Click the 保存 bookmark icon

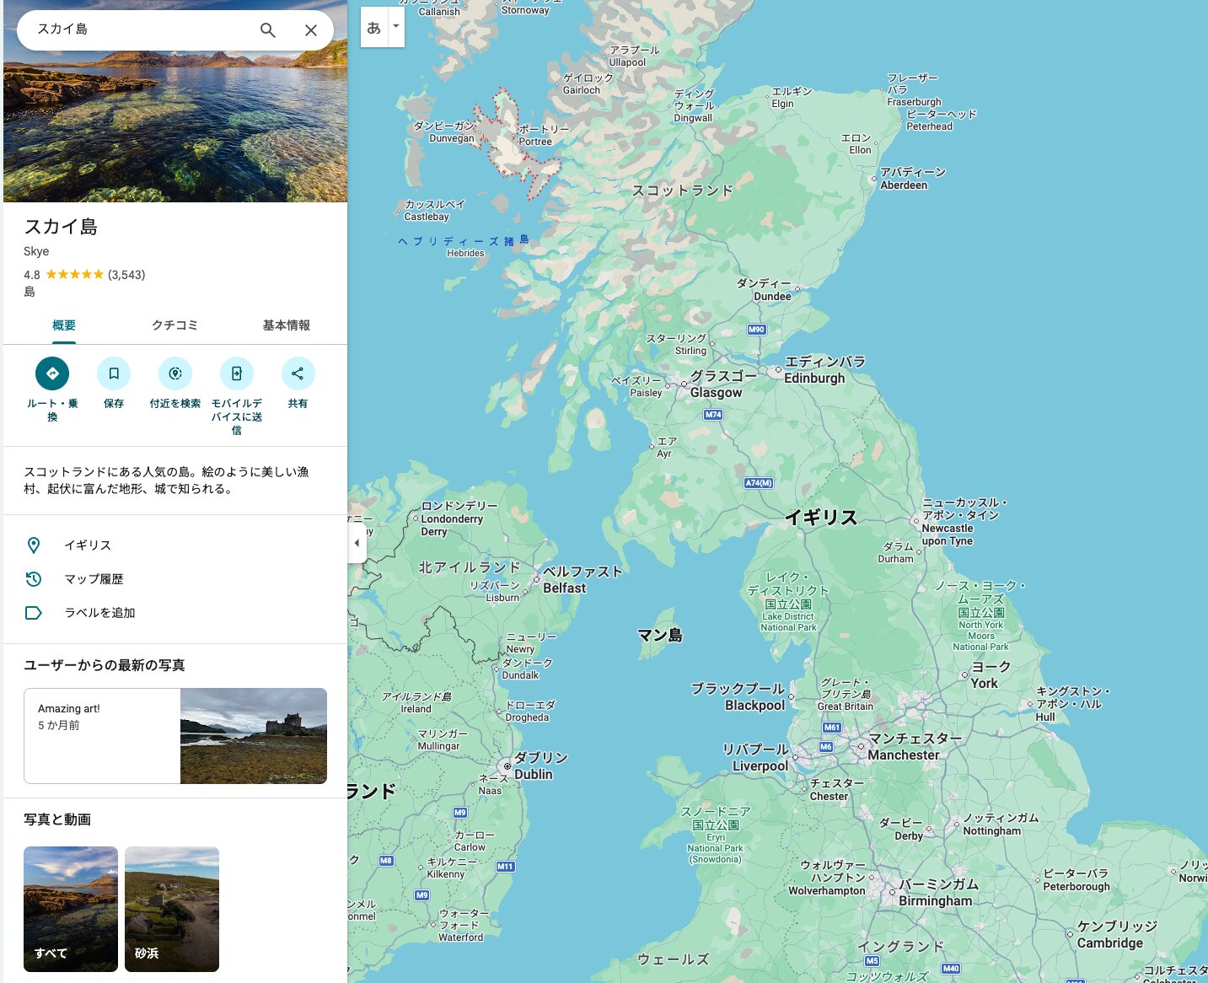coord(114,373)
